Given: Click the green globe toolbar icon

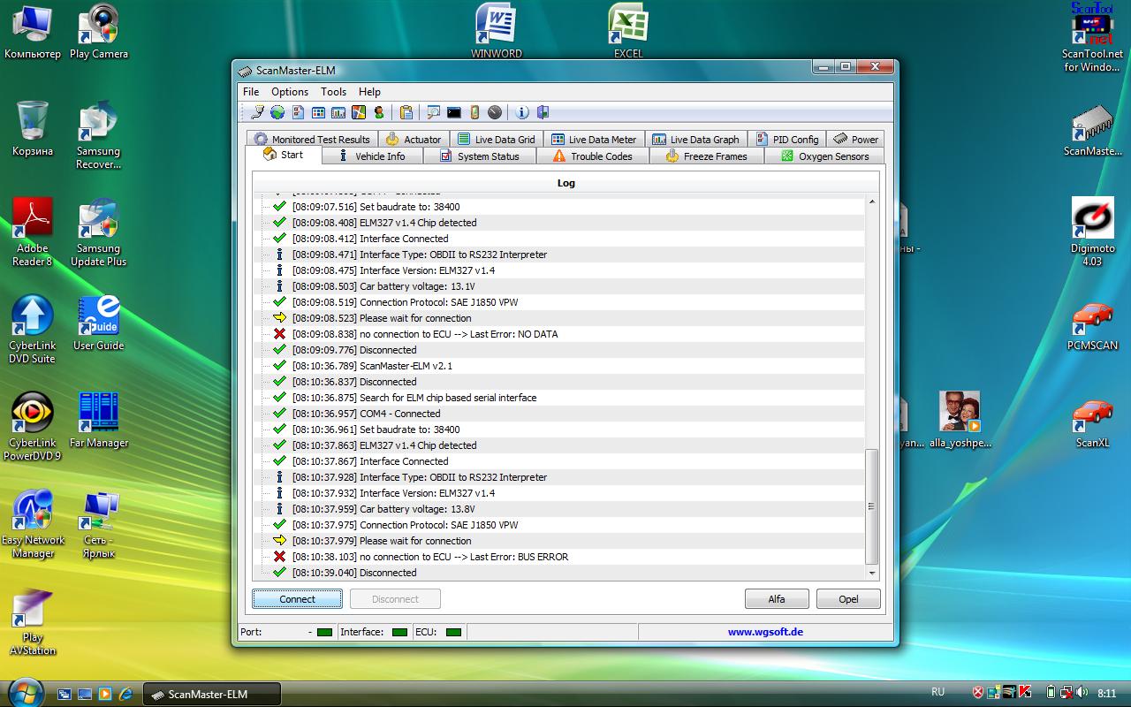Looking at the screenshot, I should tap(277, 112).
